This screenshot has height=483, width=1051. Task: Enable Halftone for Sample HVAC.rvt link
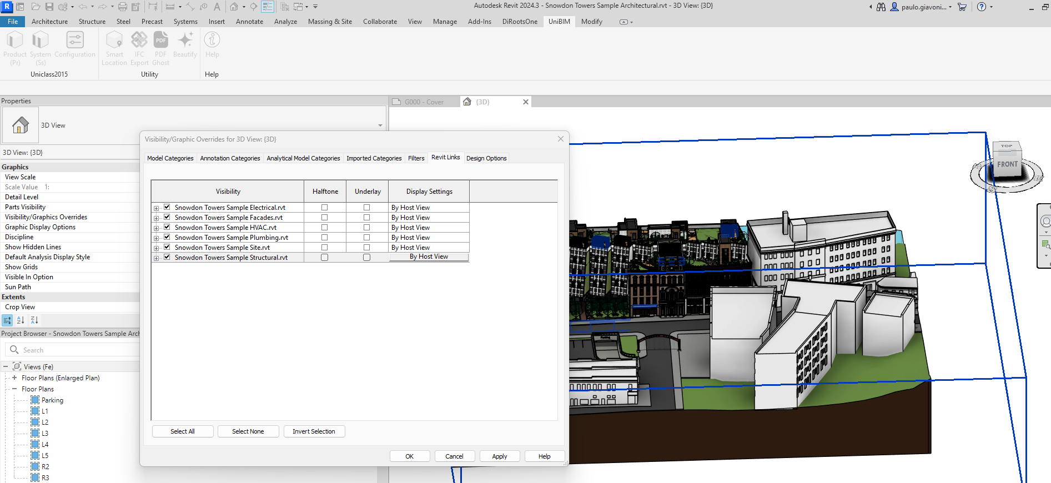coord(325,228)
